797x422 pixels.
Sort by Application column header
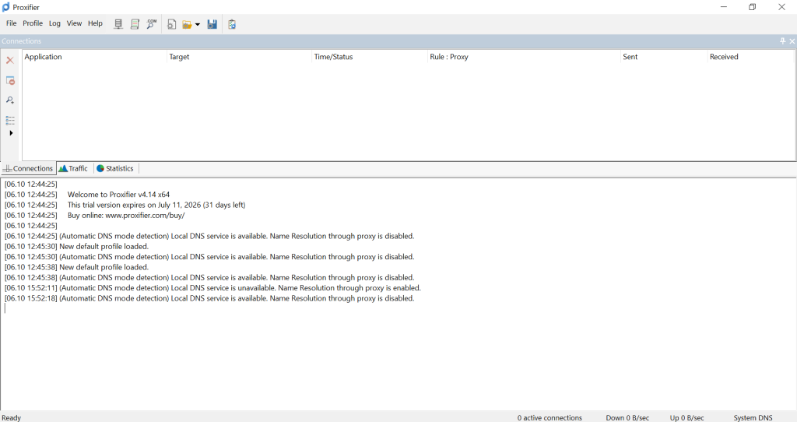pos(94,57)
